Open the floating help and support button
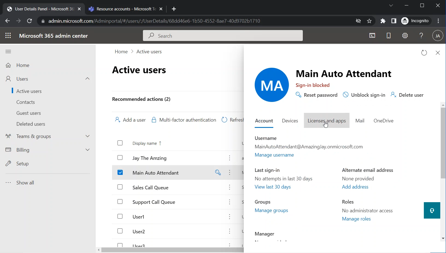Viewport: 446px width, 253px height. tap(432, 210)
